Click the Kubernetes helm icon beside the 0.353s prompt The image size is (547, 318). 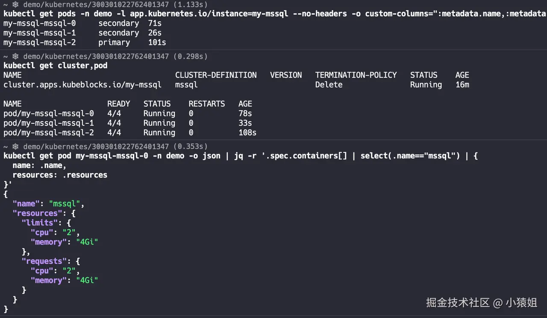click(x=15, y=146)
